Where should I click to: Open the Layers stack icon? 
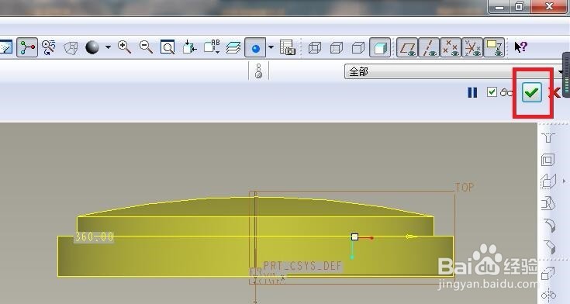click(x=233, y=47)
